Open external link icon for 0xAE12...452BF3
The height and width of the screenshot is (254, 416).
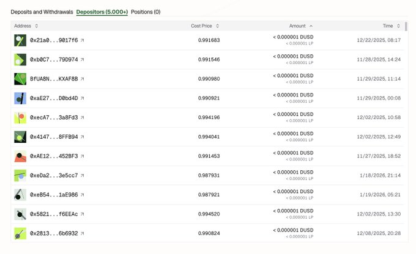pos(82,156)
